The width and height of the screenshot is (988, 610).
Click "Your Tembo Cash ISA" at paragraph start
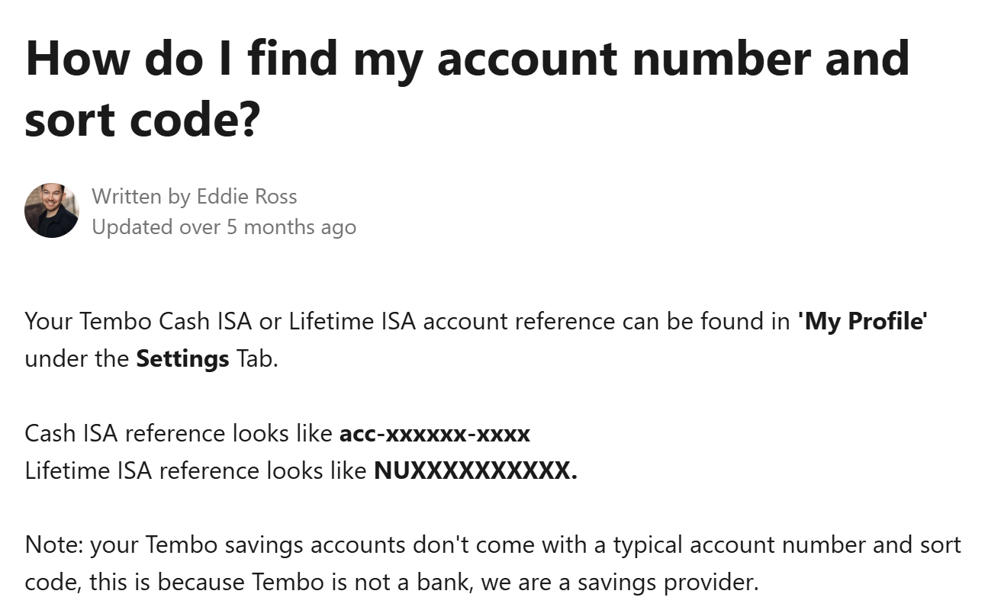138,322
